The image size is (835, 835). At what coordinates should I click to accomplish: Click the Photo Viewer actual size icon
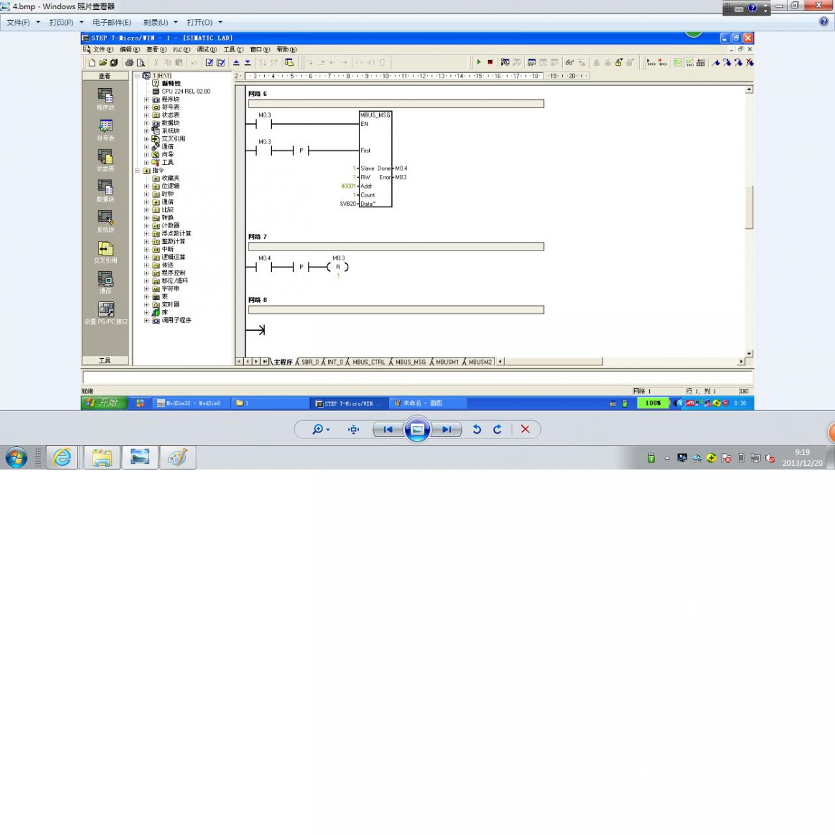tap(354, 429)
